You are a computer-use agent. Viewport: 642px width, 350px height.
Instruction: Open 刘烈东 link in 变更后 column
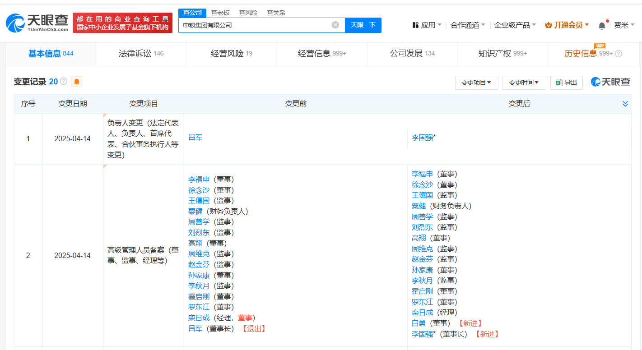(422, 227)
